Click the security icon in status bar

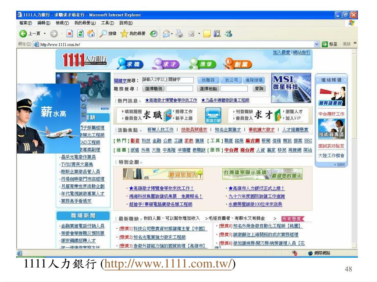tap(295, 253)
